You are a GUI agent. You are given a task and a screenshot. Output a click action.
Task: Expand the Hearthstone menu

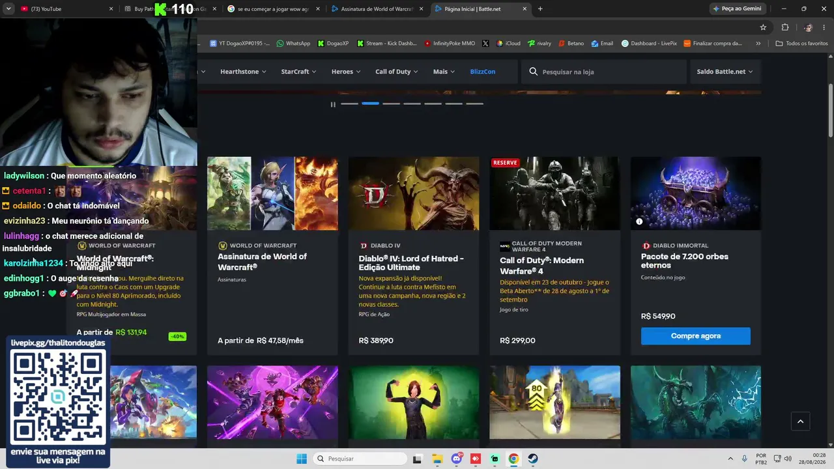(243, 72)
